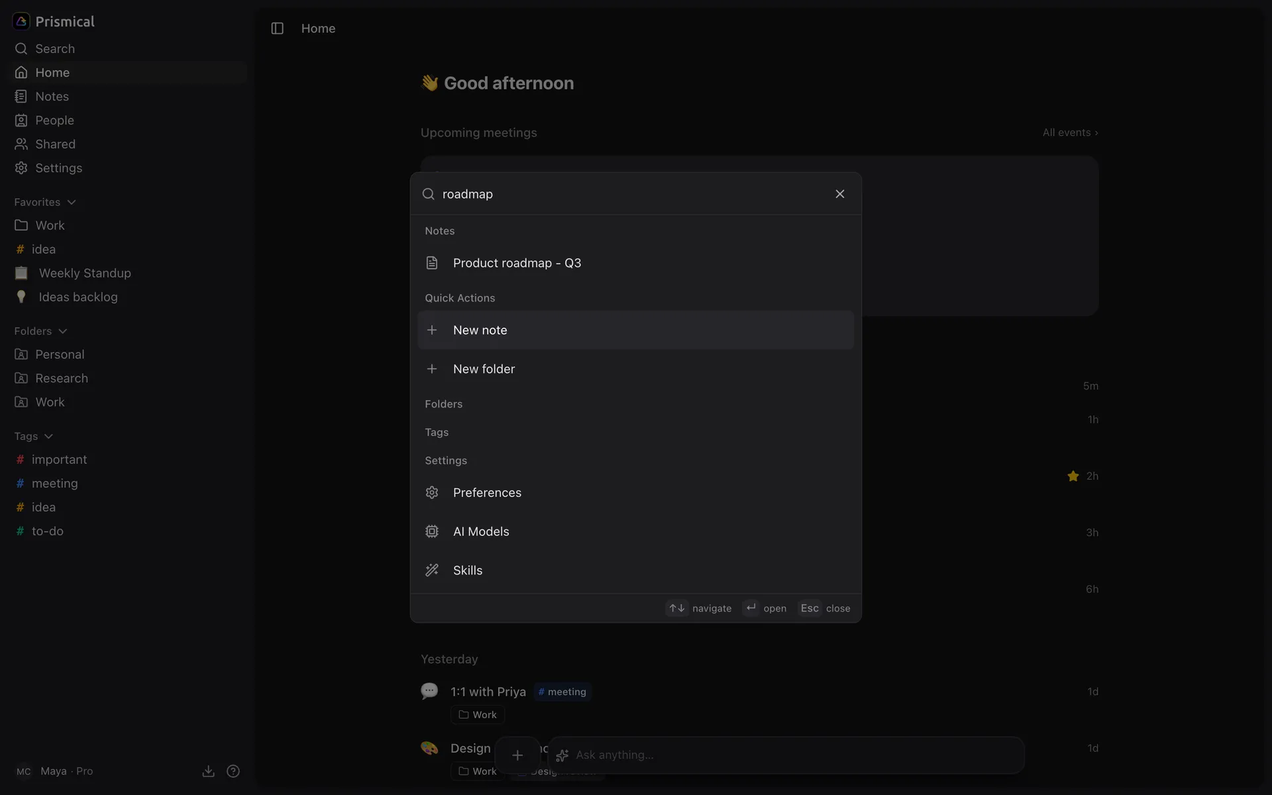Viewport: 1272px width, 795px height.
Task: Click the Home breadcrumb title
Action: [318, 28]
